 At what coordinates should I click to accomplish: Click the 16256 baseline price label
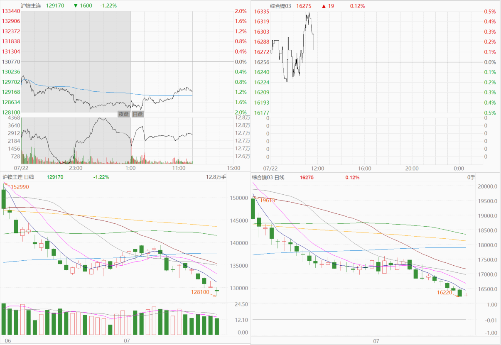pos(262,62)
